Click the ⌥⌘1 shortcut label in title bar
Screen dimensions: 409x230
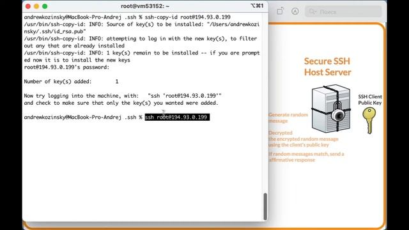pyautogui.click(x=257, y=6)
